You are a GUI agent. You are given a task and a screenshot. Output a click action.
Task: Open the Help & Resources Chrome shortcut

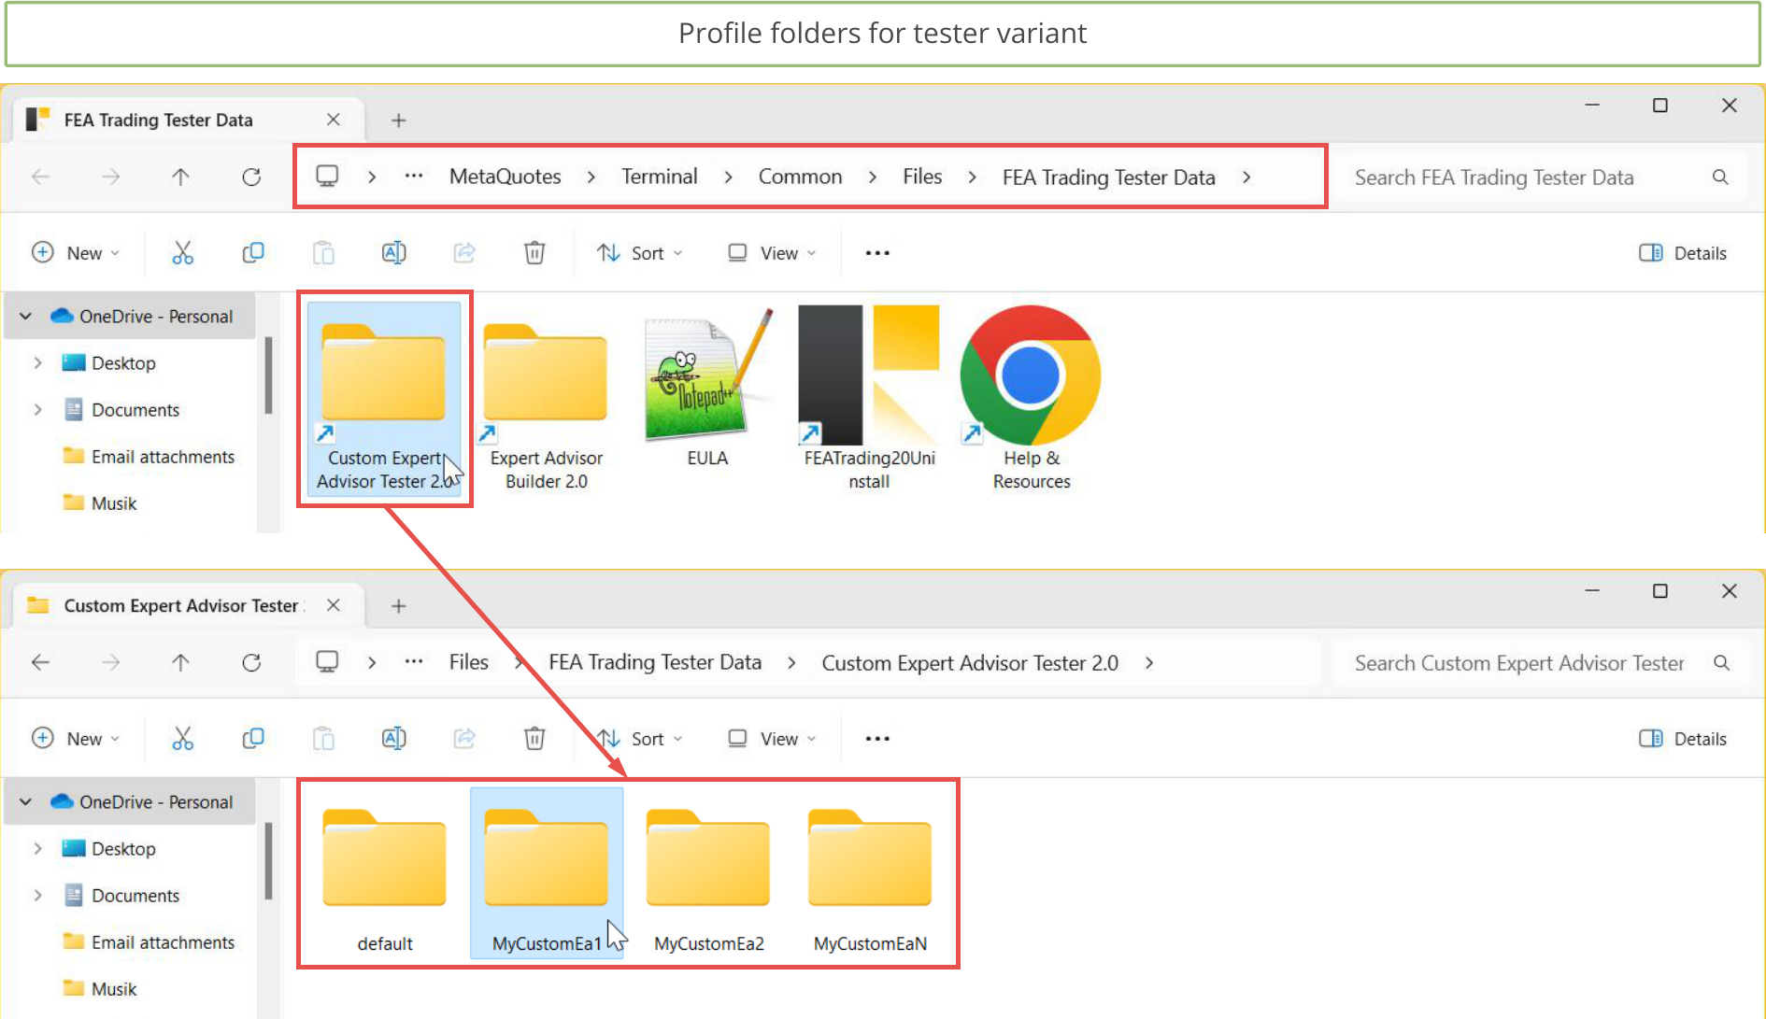1032,398
